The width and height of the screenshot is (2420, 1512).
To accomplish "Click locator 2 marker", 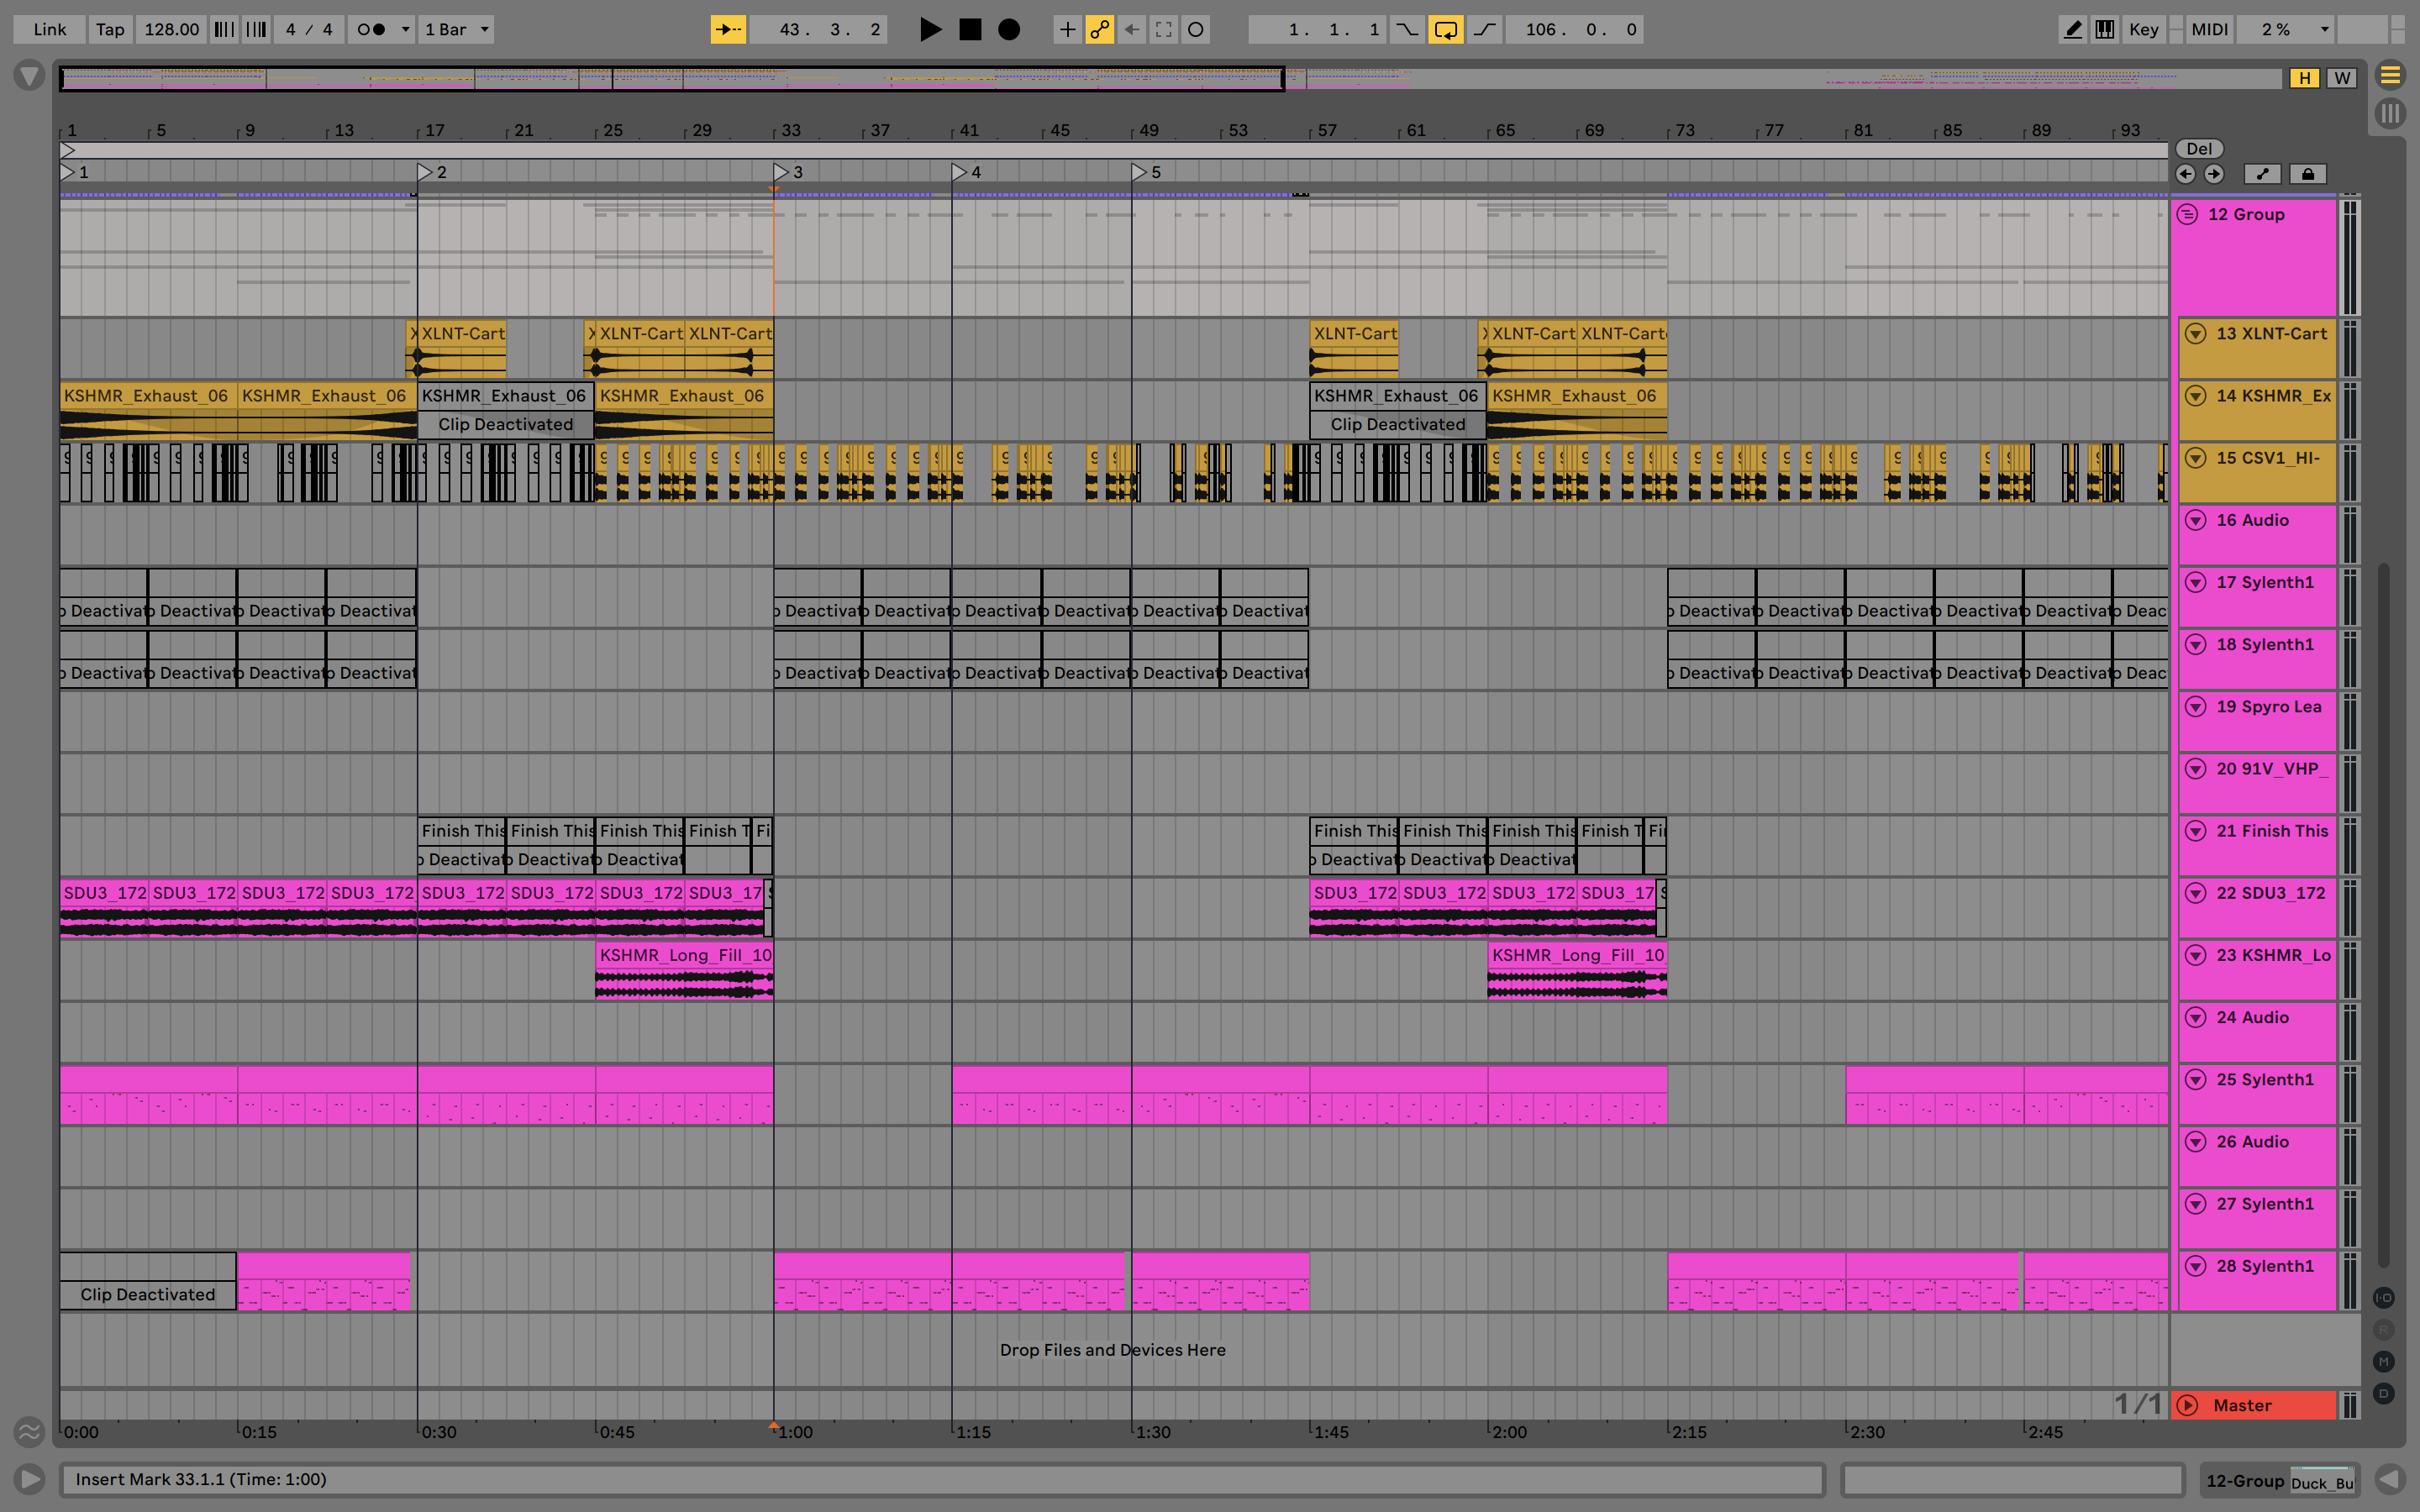I will pyautogui.click(x=424, y=172).
